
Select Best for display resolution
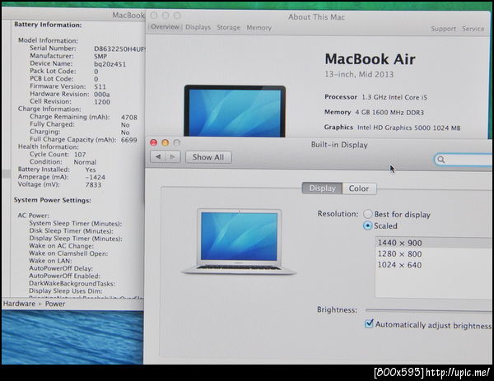pyautogui.click(x=368, y=214)
